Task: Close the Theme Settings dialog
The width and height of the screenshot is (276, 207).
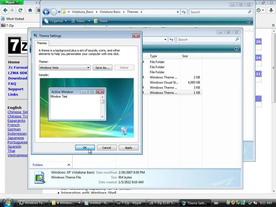Action: [136, 36]
